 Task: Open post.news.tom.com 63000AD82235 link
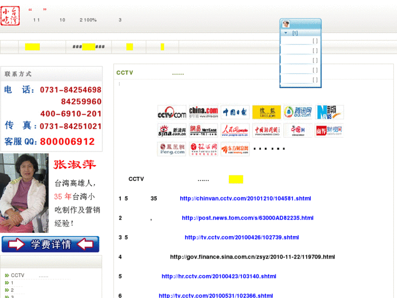click(x=247, y=218)
